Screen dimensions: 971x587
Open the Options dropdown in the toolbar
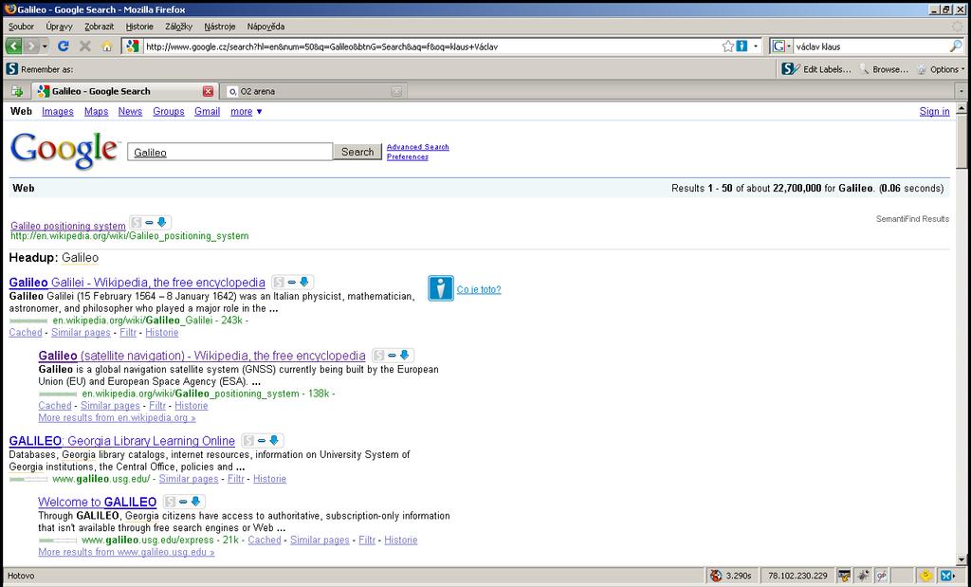[942, 69]
